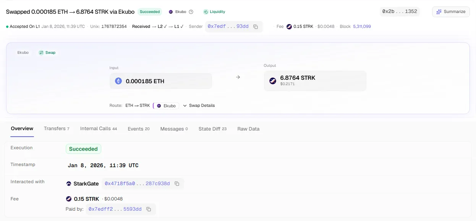Click the arrow between input and output
The height and width of the screenshot is (221, 476).
(x=238, y=77)
